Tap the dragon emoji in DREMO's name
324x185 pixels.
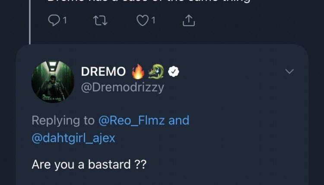(156, 72)
